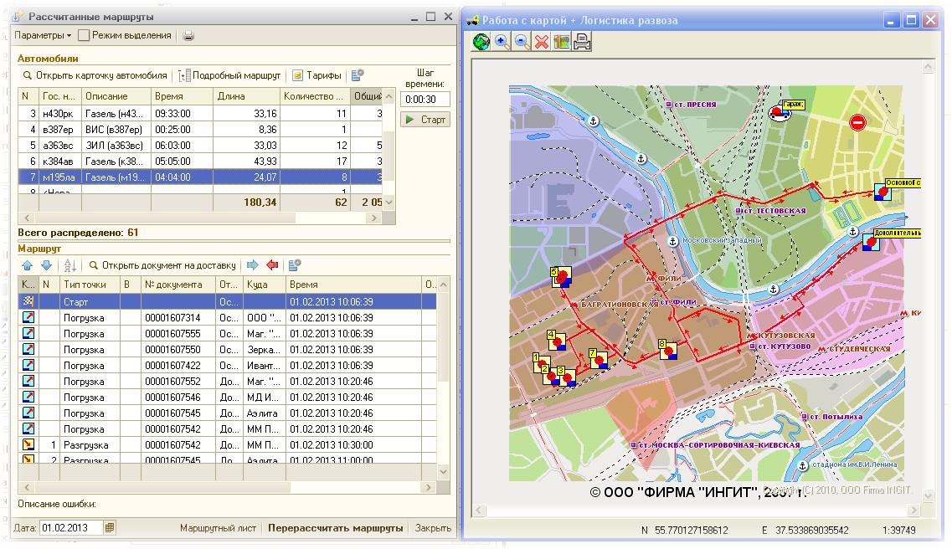Click the globe full-extent map icon

(481, 42)
